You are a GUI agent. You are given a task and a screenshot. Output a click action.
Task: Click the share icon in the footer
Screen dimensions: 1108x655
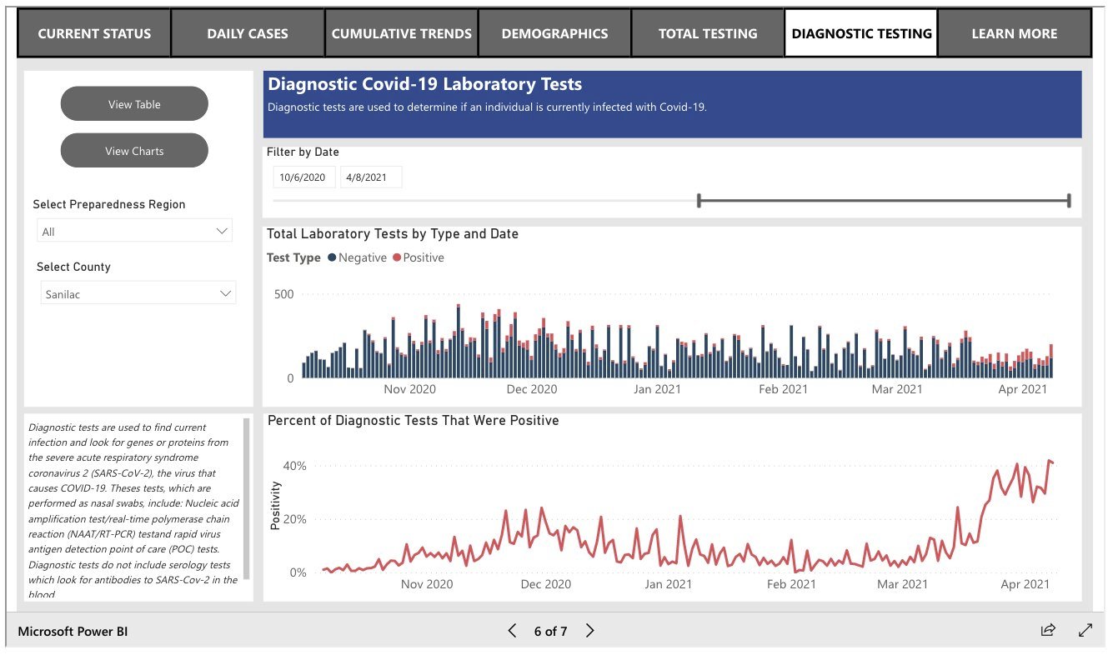coord(1048,630)
